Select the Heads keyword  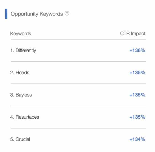pyautogui.click(x=22, y=73)
